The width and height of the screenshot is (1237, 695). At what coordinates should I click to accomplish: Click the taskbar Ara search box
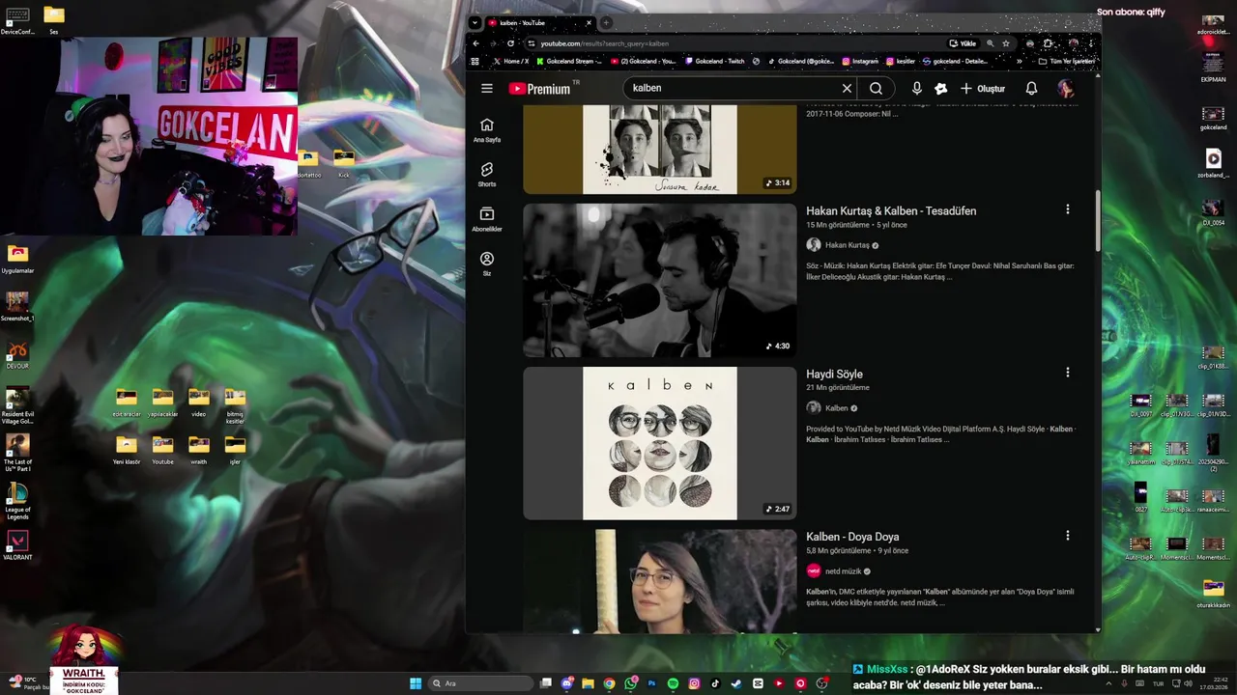coord(480,683)
